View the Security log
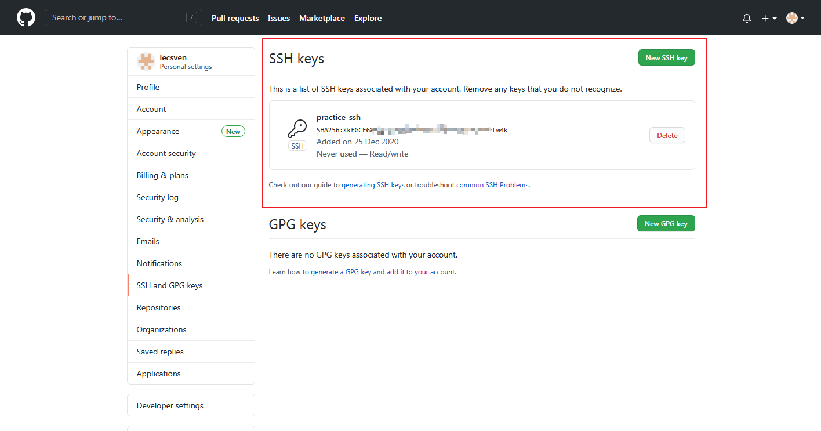This screenshot has width=821, height=431. [191, 197]
